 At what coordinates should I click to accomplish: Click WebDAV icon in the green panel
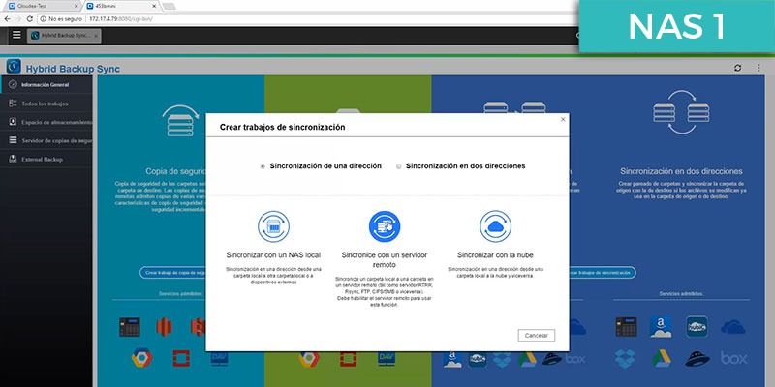point(387,359)
